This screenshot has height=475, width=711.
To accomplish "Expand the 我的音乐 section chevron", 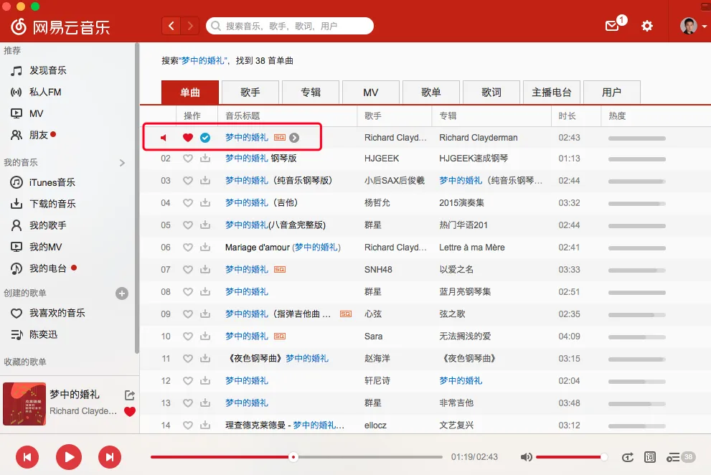I will point(122,163).
